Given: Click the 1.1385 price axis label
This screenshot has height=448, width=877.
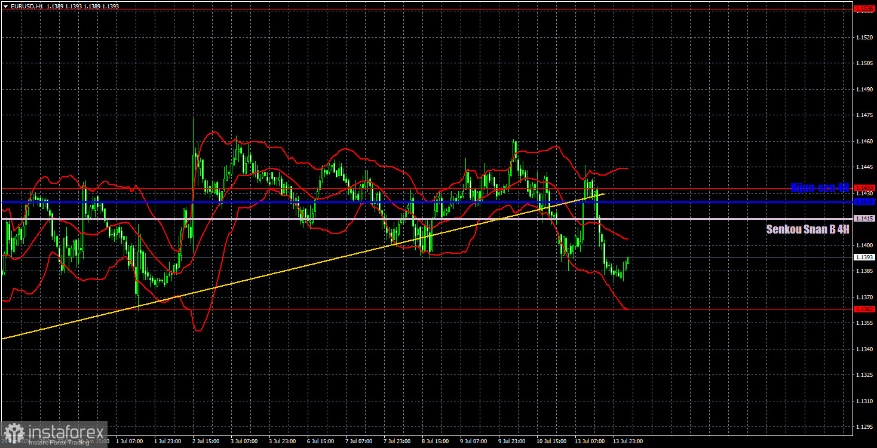Looking at the screenshot, I should (x=864, y=271).
